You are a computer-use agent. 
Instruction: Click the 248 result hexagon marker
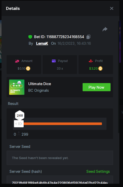(x=20, y=115)
